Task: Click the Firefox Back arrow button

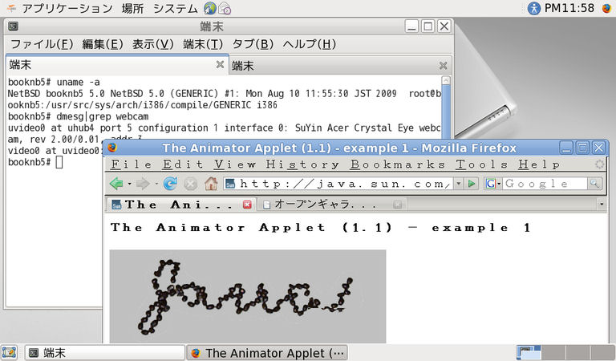Action: 116,184
